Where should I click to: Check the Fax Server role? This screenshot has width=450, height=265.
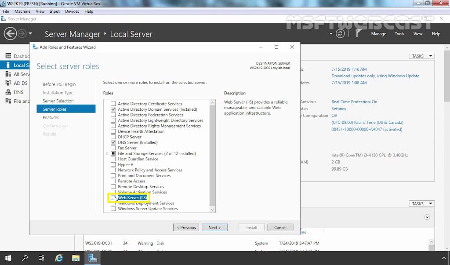click(113, 148)
